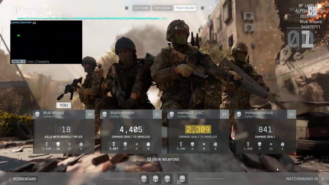Click ListerLiberheit's gg chat message

point(24,22)
